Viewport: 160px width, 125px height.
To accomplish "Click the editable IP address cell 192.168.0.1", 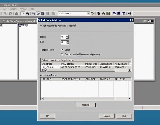I will coord(50,67).
